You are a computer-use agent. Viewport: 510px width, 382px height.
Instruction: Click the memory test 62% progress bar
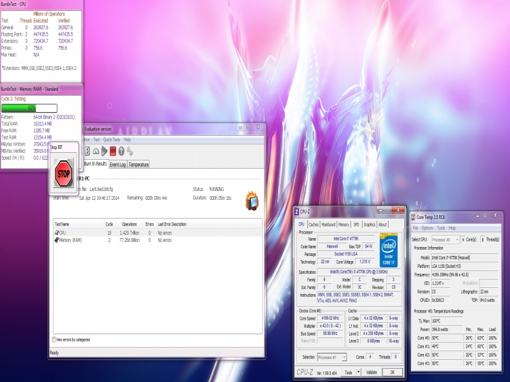coord(29,108)
